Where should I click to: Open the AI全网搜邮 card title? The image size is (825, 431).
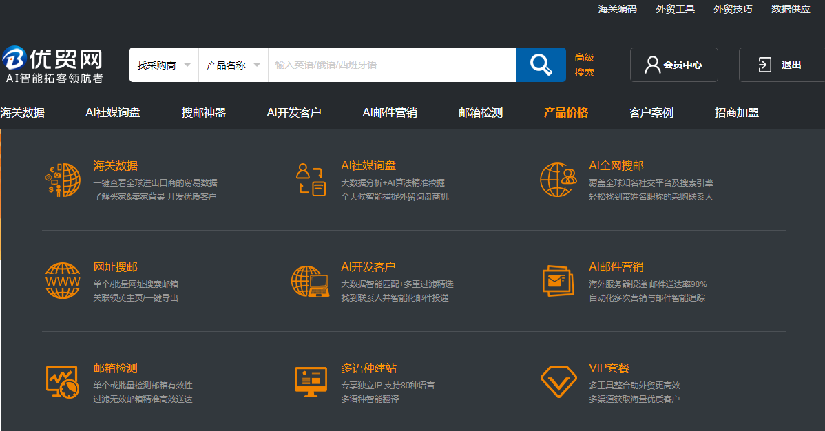616,166
